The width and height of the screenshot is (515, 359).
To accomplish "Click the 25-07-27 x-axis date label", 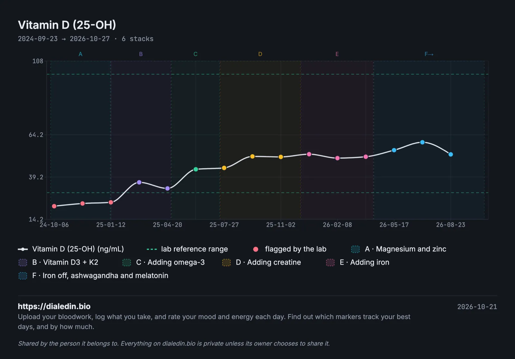I will [224, 225].
